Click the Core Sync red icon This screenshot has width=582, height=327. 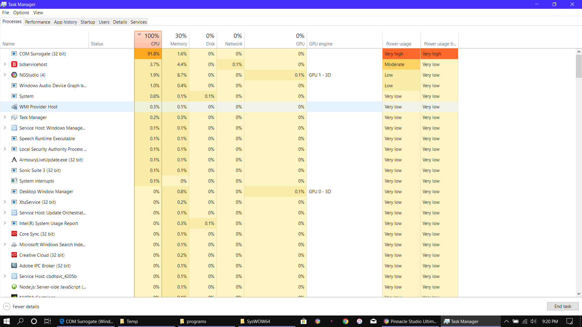14,234
